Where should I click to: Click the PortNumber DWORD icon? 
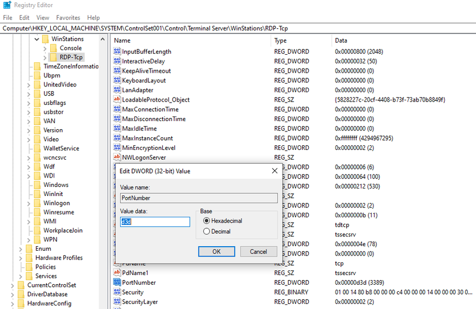click(x=117, y=282)
